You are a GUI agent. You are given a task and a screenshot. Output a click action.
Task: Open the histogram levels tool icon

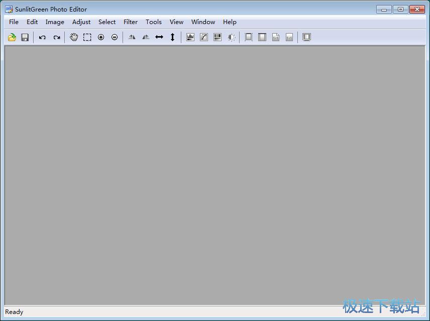point(190,37)
